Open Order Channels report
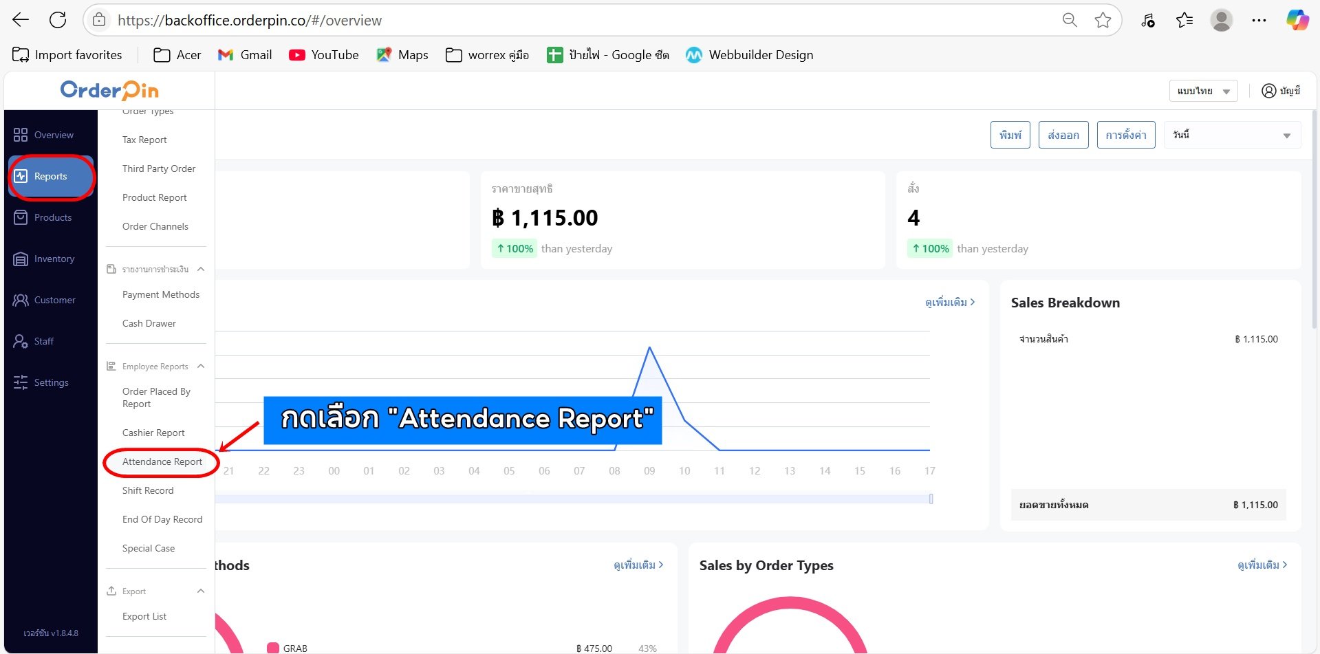1320x654 pixels. (x=155, y=226)
